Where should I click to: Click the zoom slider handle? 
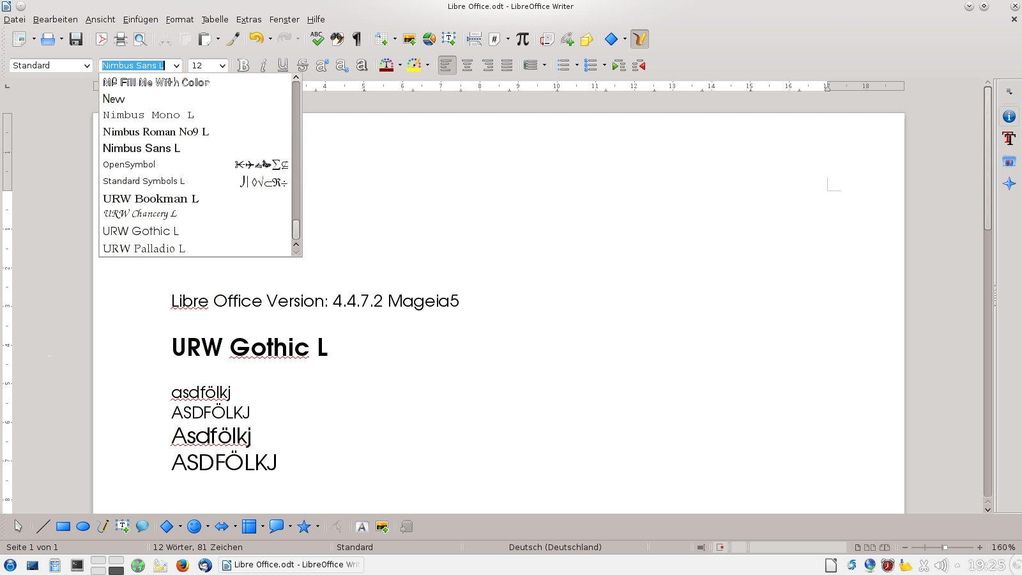tap(945, 548)
